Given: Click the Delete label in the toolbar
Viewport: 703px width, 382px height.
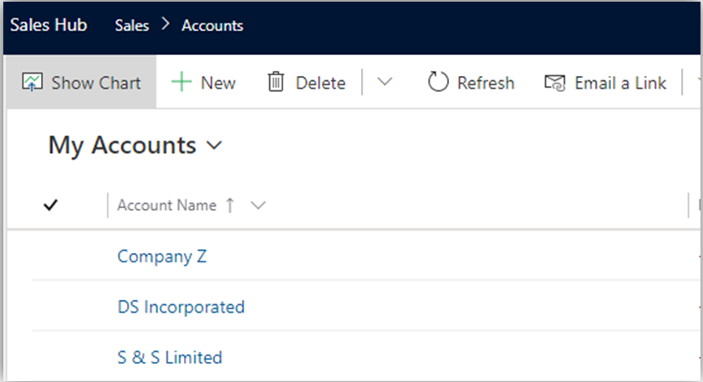Looking at the screenshot, I should pos(320,83).
